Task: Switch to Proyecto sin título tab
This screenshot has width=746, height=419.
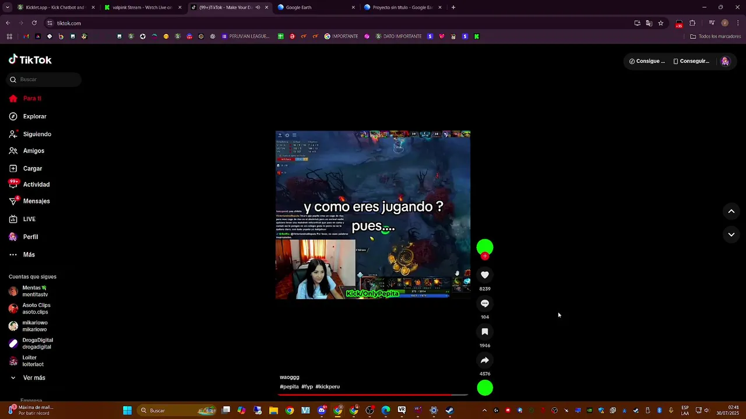Action: 403,8
